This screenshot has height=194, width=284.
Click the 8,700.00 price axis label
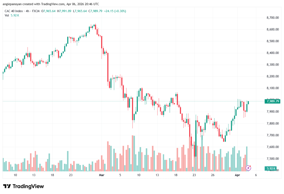[272, 18]
